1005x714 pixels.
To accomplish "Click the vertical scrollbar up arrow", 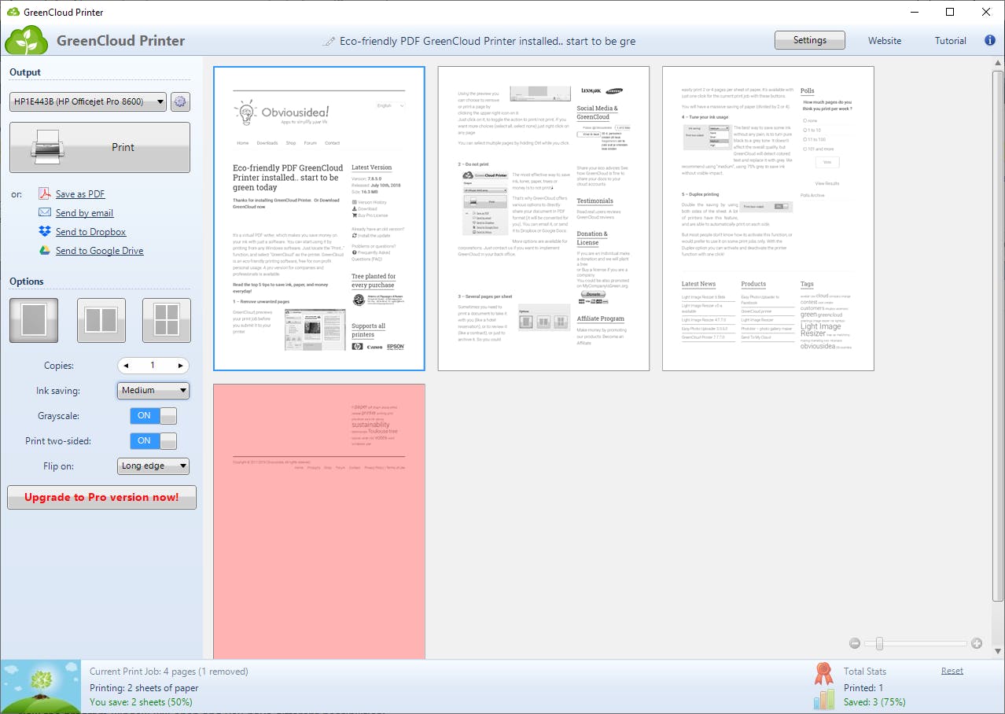I will pos(998,63).
